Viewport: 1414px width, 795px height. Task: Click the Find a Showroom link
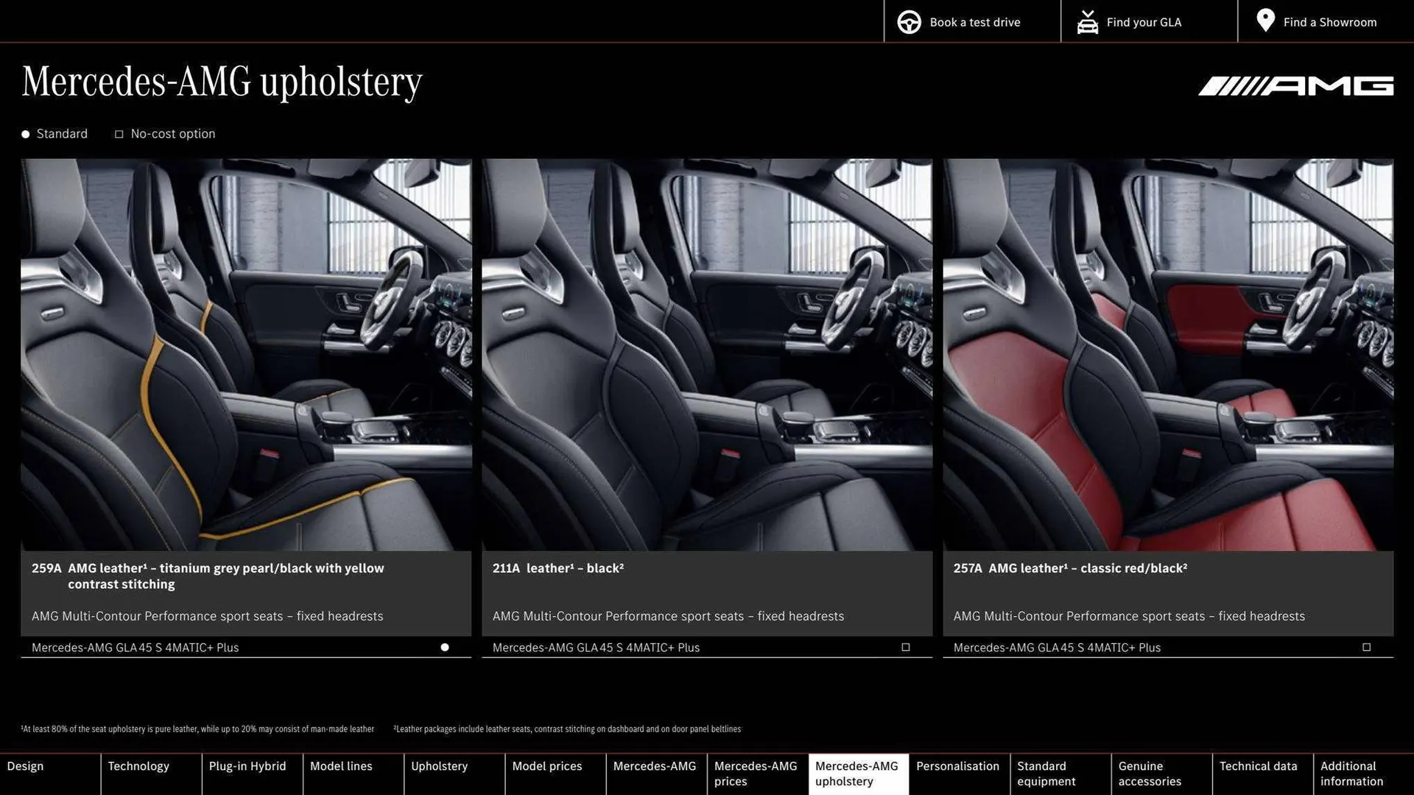(1329, 22)
